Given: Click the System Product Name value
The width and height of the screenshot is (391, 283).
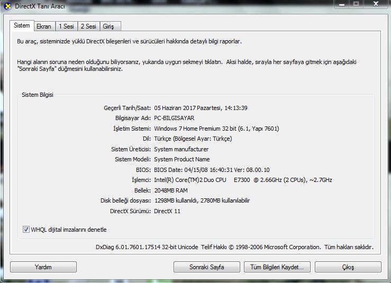Looking at the screenshot, I should (182, 159).
